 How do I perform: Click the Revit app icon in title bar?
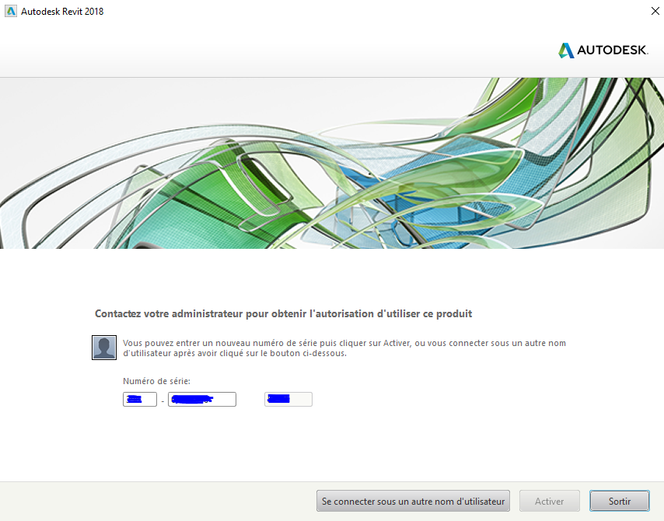11,11
